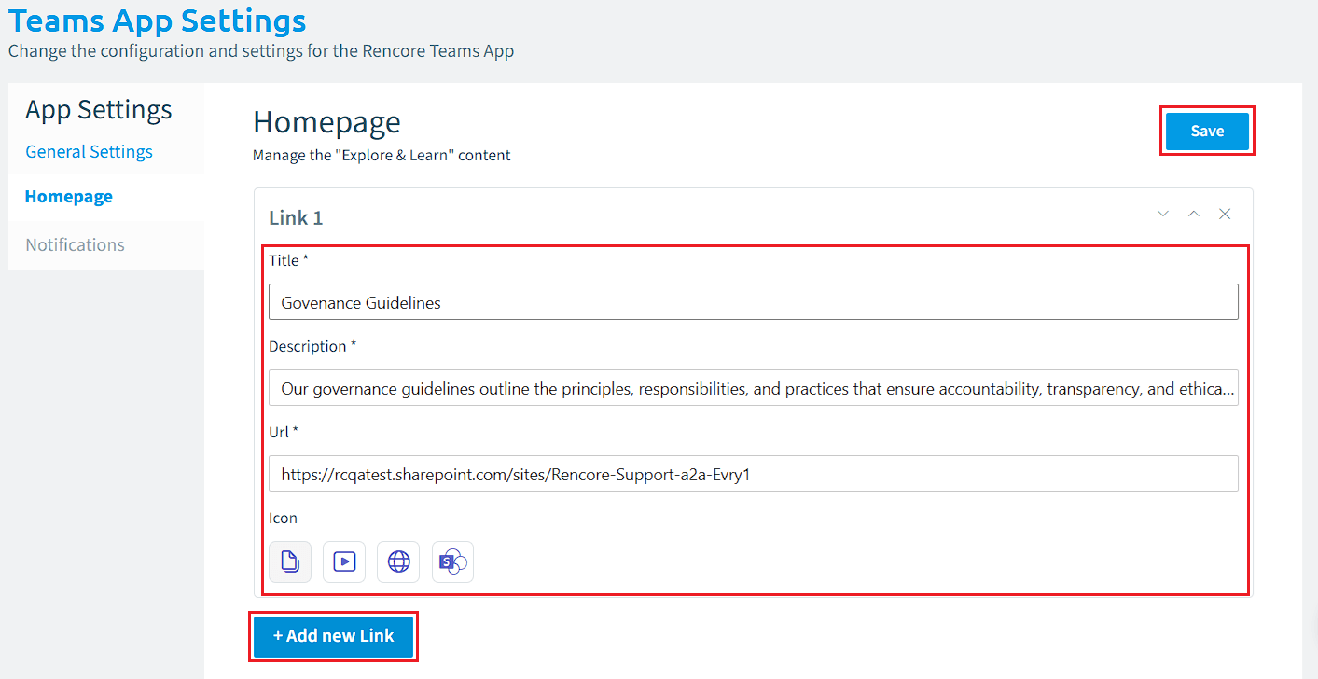Click the Homepage section heading
The height and width of the screenshot is (679, 1318).
[326, 122]
